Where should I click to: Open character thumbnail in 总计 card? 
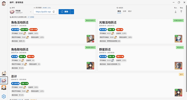[x=178, y=93]
